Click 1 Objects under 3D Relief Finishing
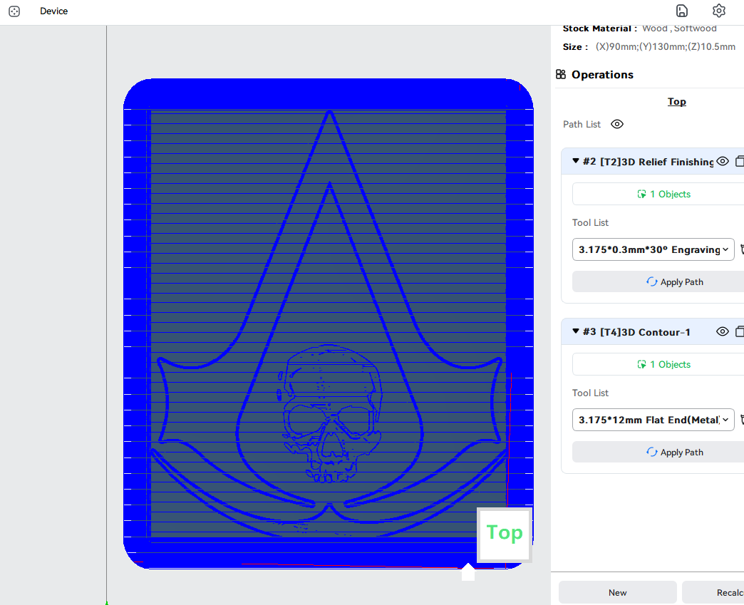This screenshot has width=744, height=605. coord(663,194)
